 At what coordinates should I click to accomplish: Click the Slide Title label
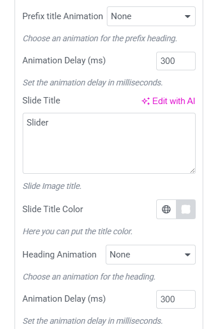[x=41, y=101]
